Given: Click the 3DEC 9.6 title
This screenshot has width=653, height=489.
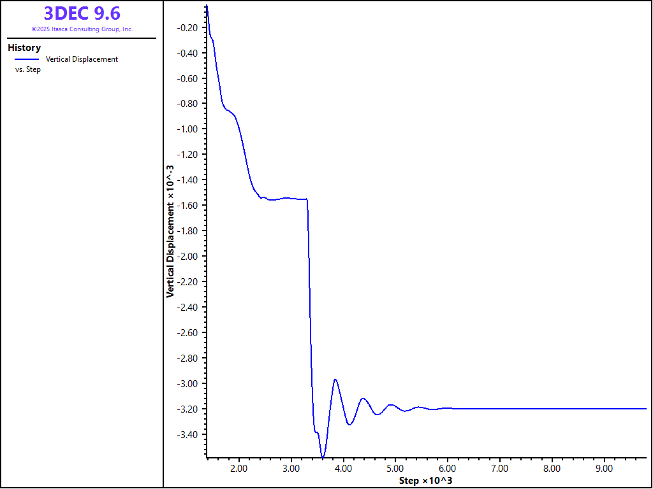Looking at the screenshot, I should [x=82, y=13].
